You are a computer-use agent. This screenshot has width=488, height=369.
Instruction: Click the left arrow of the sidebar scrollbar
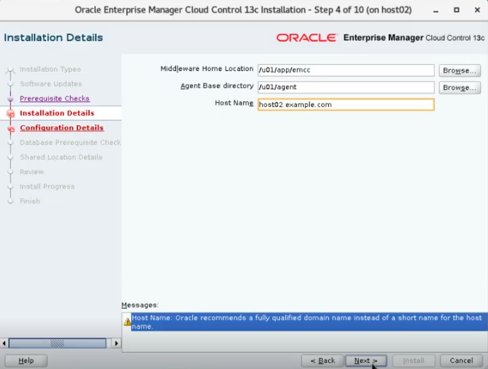click(4, 343)
